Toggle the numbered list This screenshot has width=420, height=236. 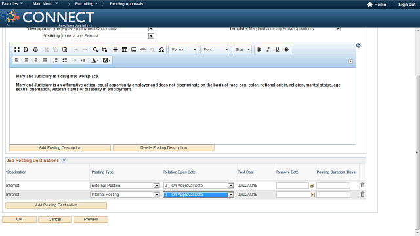[x=55, y=60]
